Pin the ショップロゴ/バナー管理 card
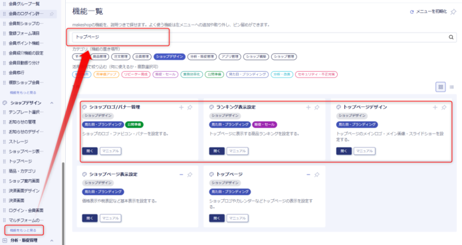This screenshot has height=245, width=462. pyautogui.click(x=189, y=108)
